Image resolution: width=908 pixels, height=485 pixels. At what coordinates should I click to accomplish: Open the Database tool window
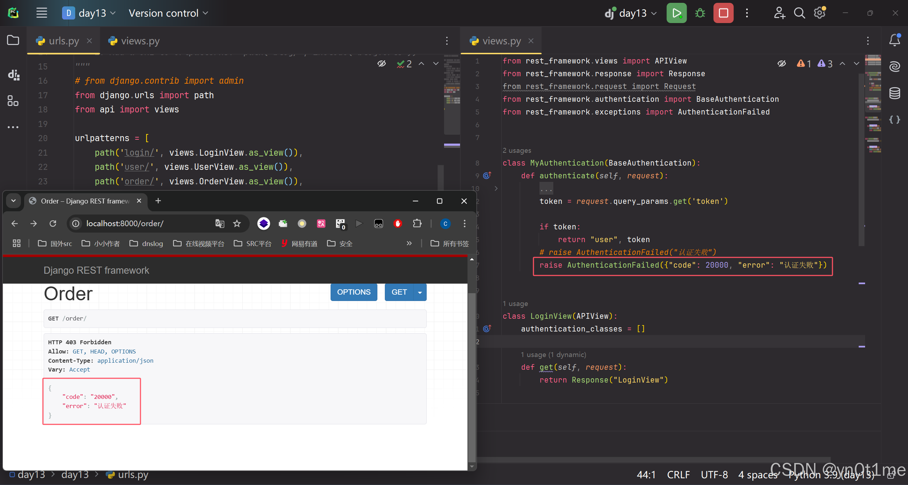point(895,93)
